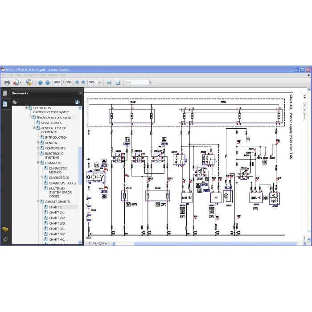
Task: Click the bookmarks panel scroll down arrow
Action: [x=80, y=242]
